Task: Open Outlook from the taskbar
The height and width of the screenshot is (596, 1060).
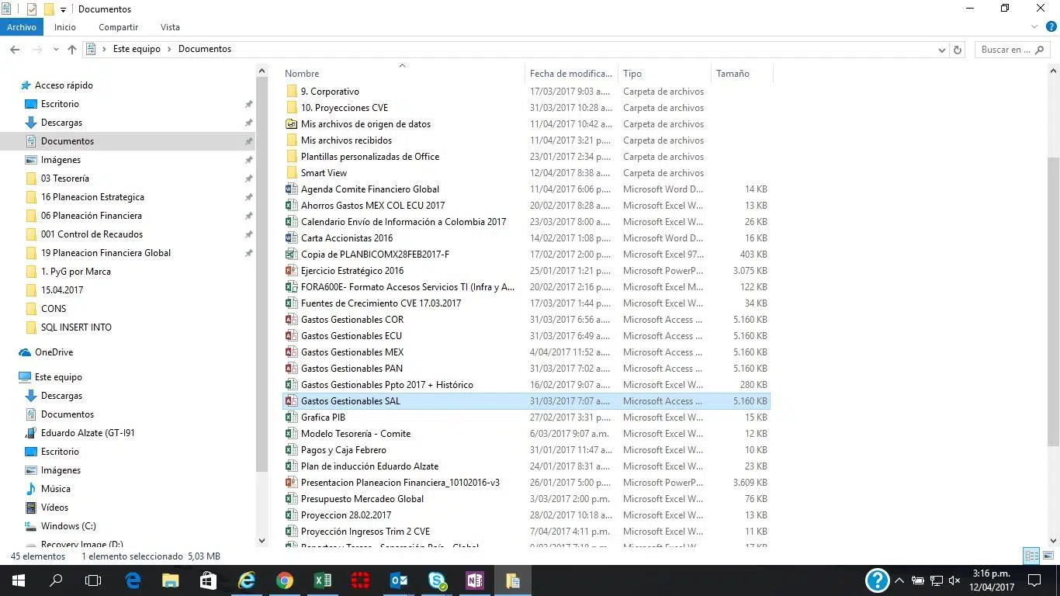Action: [399, 580]
